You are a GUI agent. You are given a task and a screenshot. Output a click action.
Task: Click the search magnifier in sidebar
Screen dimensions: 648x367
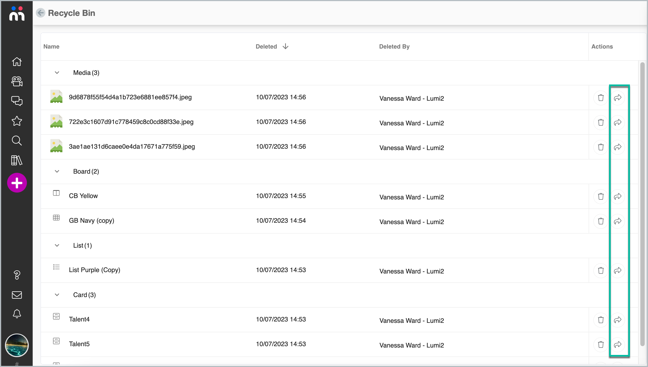tap(17, 141)
